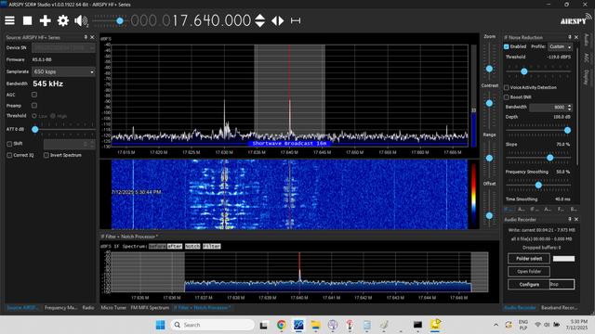Click the Configure button
Screen dimensions: 595x334
pyautogui.click(x=529, y=285)
